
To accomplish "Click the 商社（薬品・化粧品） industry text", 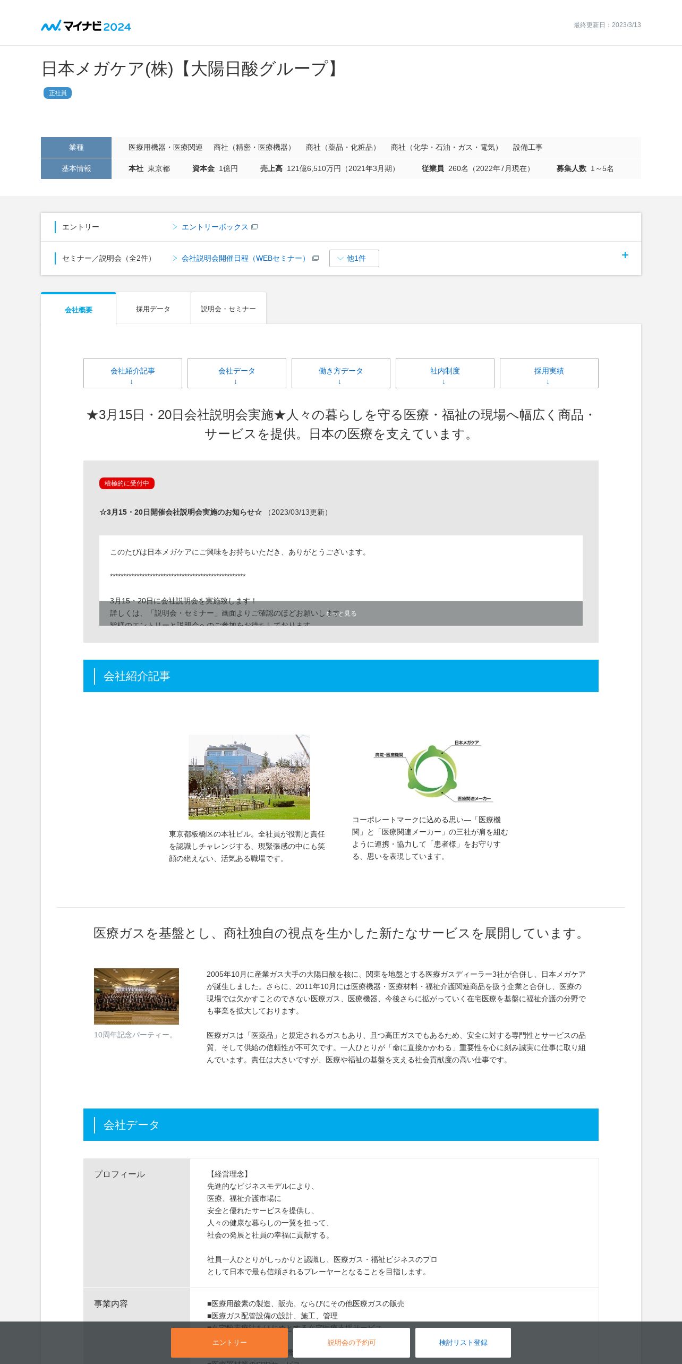I will pos(343,147).
